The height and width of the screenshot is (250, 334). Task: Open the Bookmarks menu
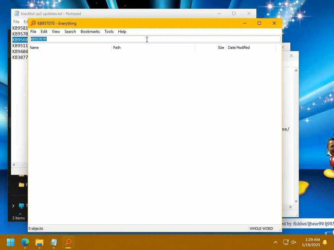(x=90, y=32)
